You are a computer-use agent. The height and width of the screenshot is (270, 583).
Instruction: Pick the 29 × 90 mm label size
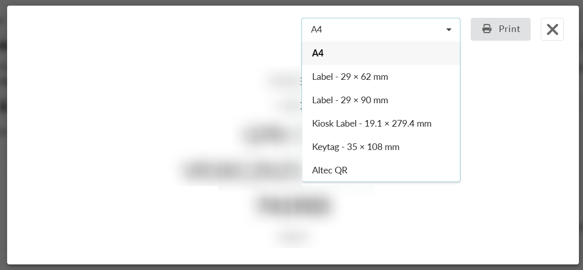tap(350, 100)
